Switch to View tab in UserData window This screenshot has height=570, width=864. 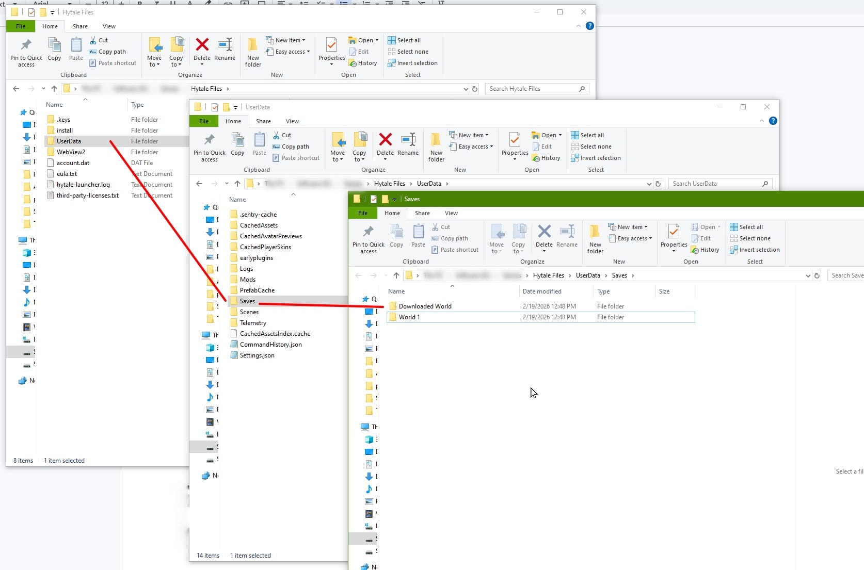[292, 121]
